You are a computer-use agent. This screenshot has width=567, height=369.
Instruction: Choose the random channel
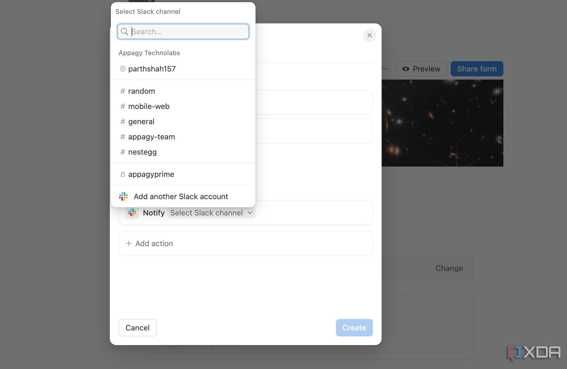(183, 91)
